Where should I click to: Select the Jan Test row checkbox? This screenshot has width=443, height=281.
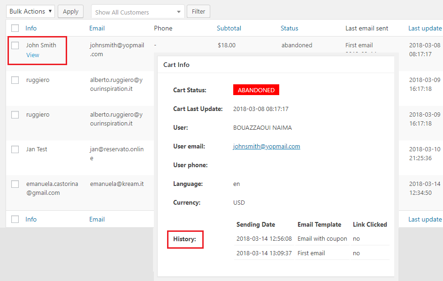(15, 149)
